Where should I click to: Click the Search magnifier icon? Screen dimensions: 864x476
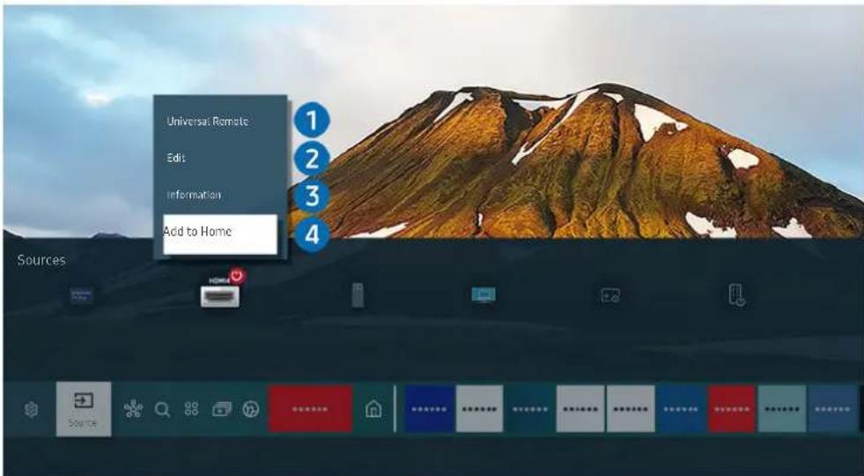coord(162,409)
